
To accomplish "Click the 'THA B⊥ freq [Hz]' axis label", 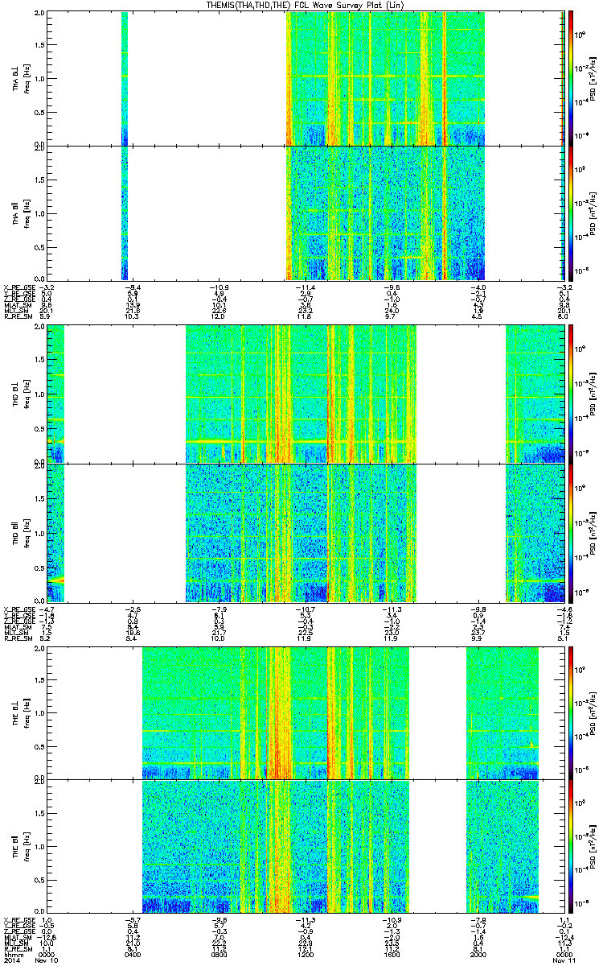I will [x=21, y=78].
